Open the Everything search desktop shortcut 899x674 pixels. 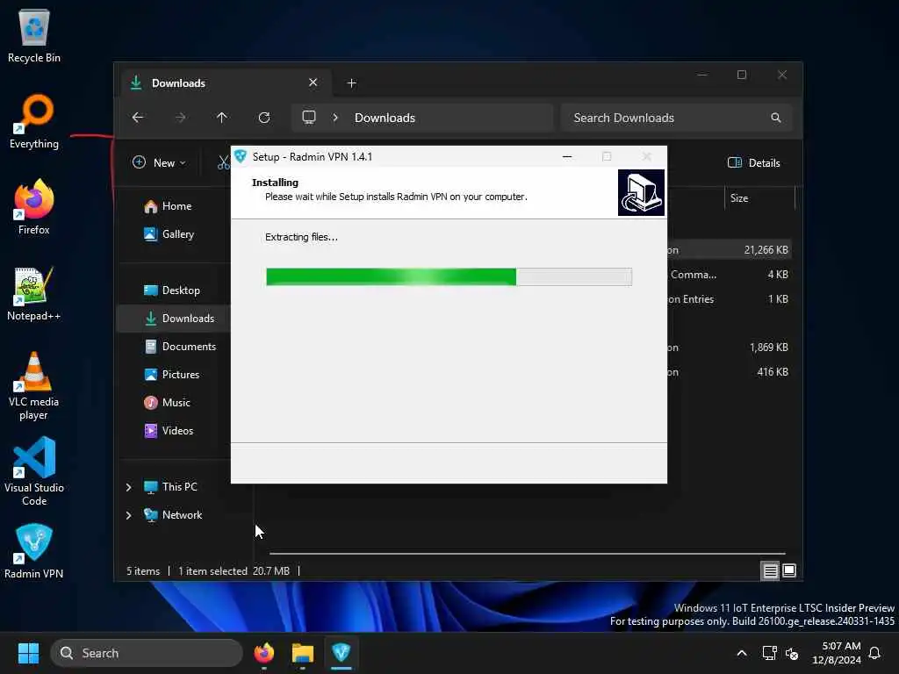pyautogui.click(x=34, y=121)
